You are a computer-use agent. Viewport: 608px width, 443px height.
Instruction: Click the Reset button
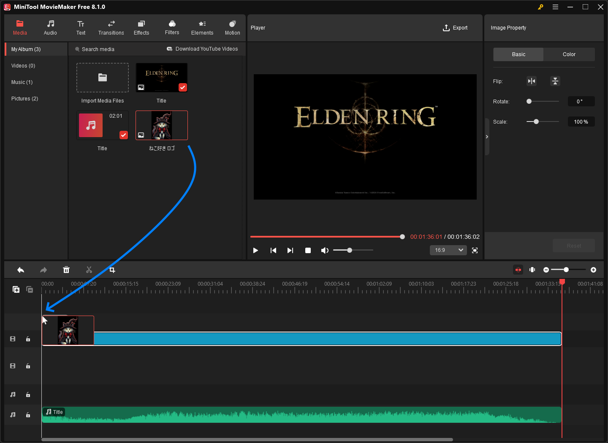click(x=574, y=246)
